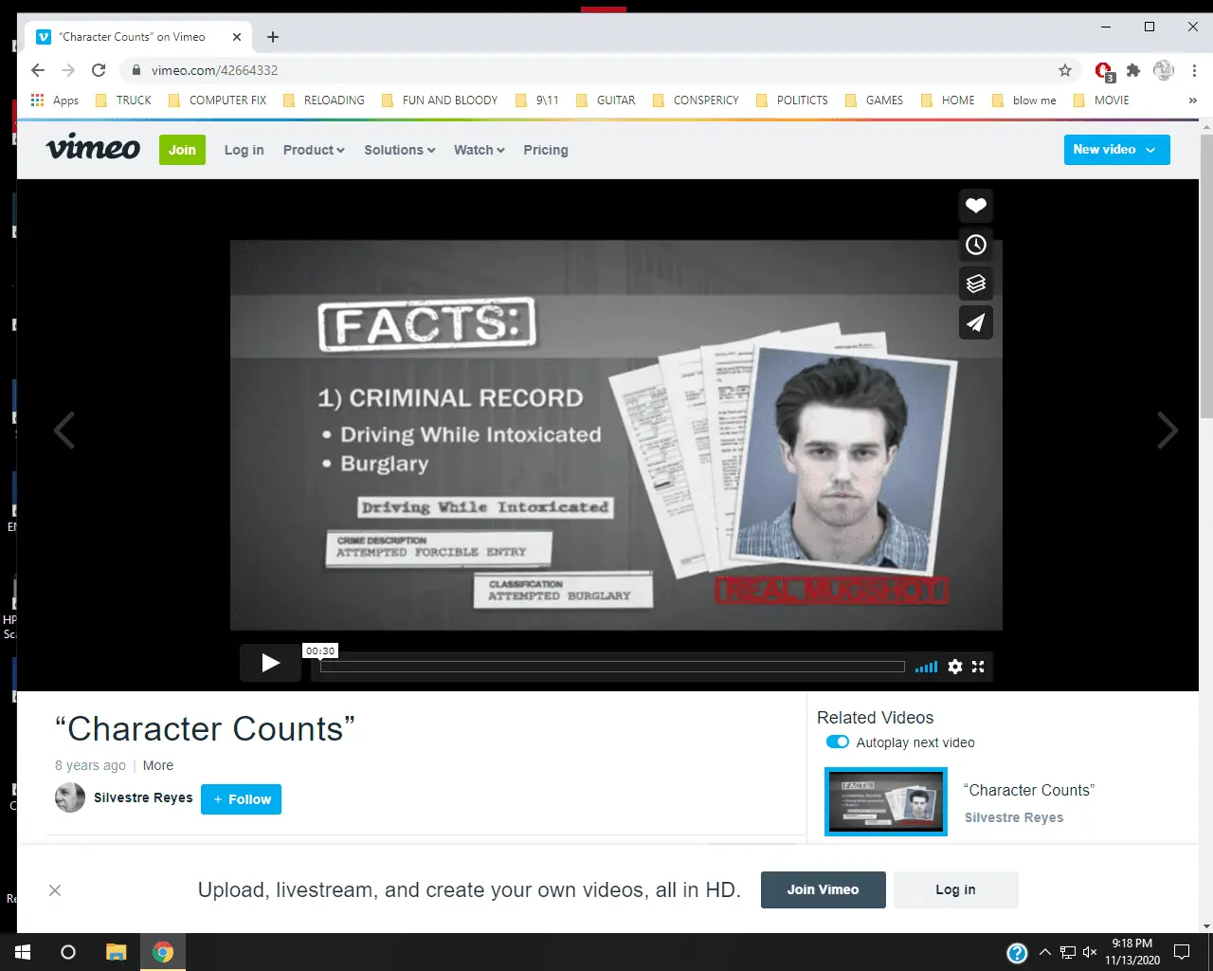
Task: Click the Join Vimeo button in banner
Action: (x=823, y=889)
